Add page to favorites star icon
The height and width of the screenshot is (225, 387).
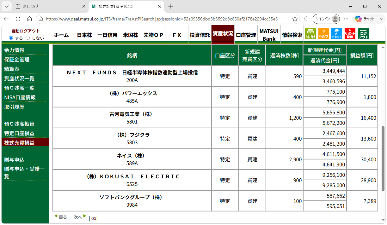(295, 19)
